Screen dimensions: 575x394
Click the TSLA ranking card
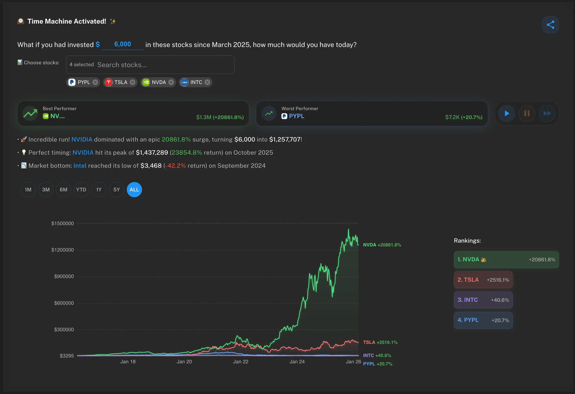pos(483,280)
